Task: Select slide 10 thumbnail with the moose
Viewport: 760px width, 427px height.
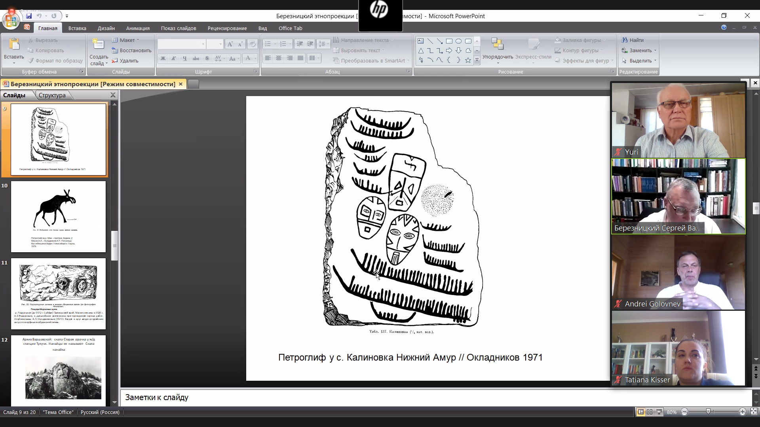Action: pos(59,216)
